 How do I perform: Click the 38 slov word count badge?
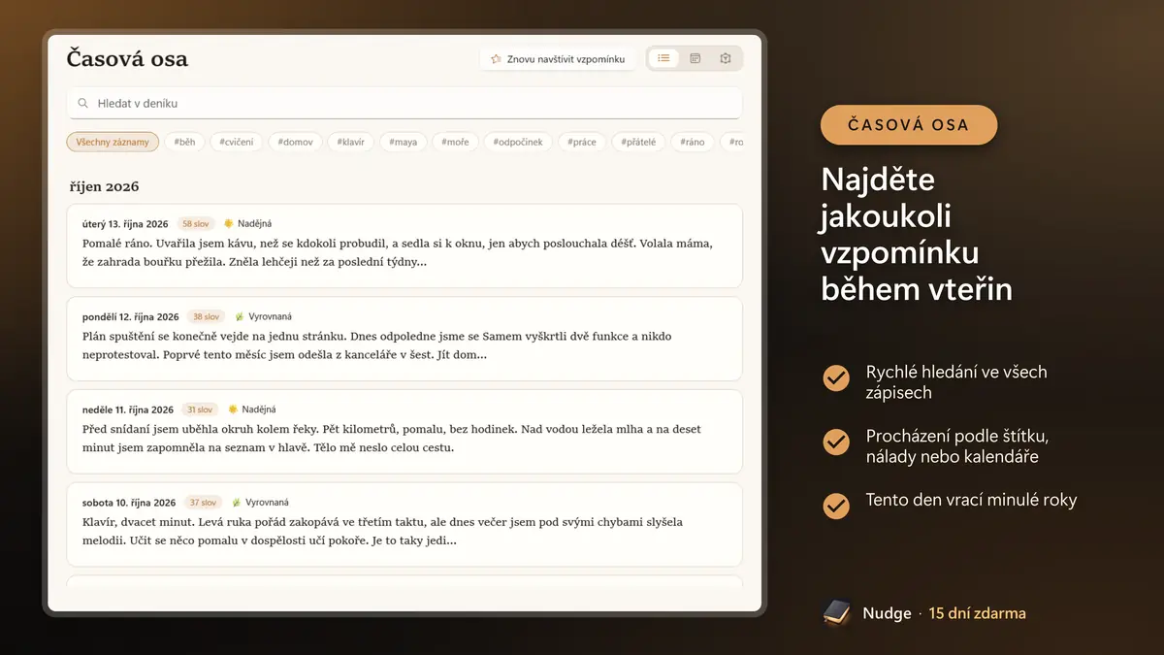tap(207, 316)
